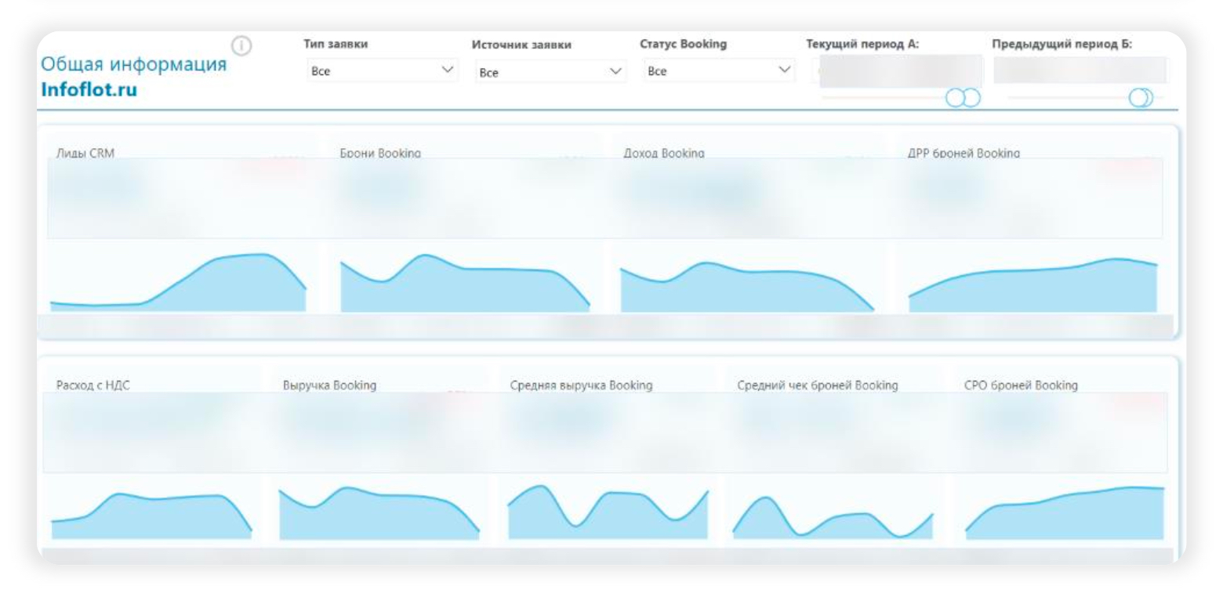This screenshot has width=1223, height=597.
Task: Select the Средняя выручка Booking chart
Action: (x=608, y=512)
